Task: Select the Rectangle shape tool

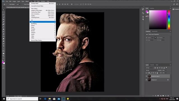Action: point(3,51)
